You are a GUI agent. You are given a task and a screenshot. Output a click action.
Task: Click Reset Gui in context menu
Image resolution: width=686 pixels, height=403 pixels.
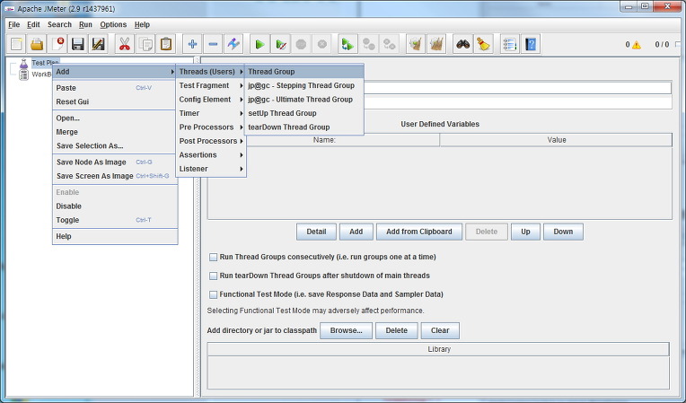coord(115,101)
